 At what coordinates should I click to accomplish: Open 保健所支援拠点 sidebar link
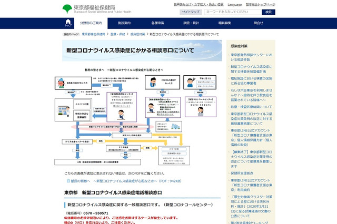coord(242,173)
